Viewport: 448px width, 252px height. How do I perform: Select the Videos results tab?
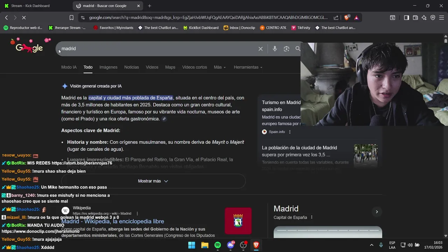(x=152, y=67)
